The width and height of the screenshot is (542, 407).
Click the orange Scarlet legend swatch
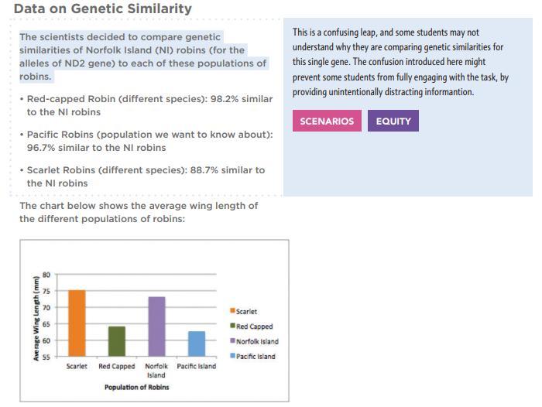tap(232, 311)
